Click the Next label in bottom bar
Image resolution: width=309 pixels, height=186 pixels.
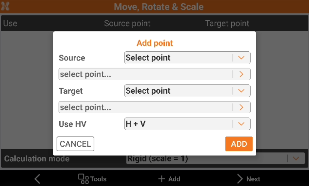click(253, 179)
